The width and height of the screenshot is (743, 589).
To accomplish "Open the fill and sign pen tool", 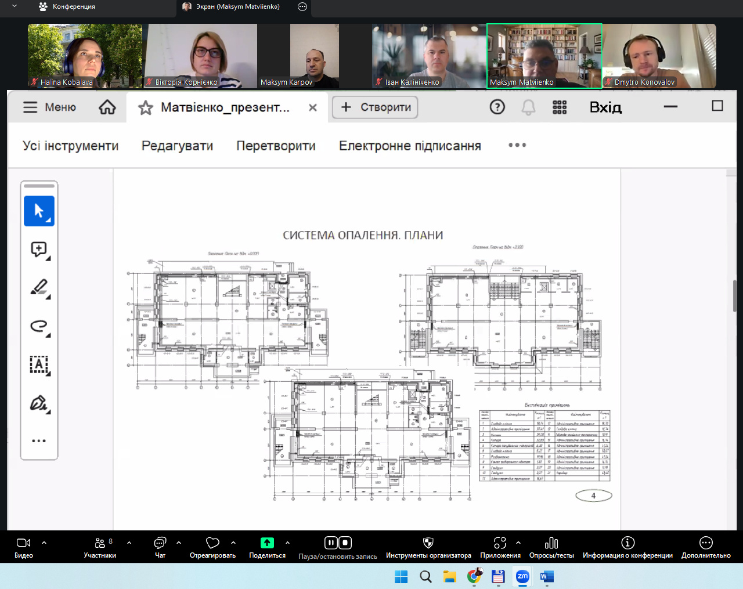I will tap(39, 403).
